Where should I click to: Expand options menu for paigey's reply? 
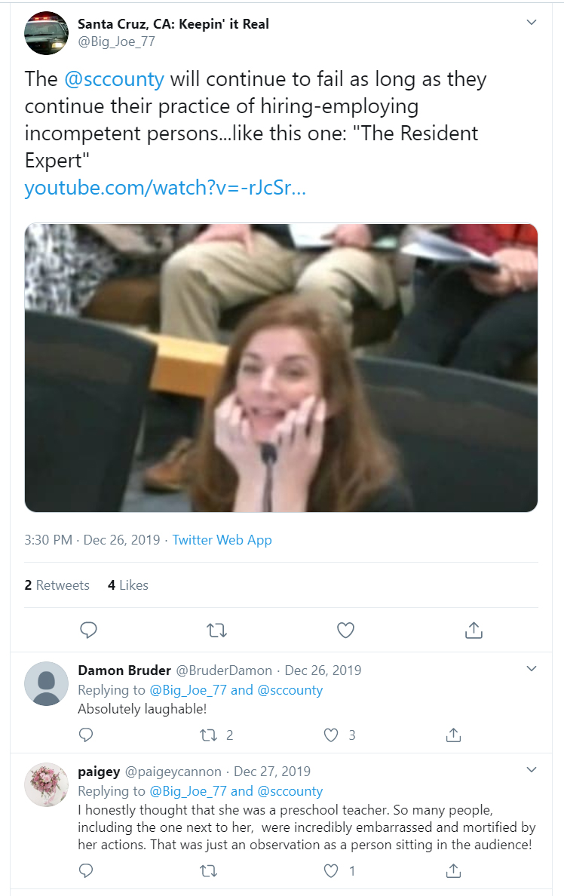[532, 770]
